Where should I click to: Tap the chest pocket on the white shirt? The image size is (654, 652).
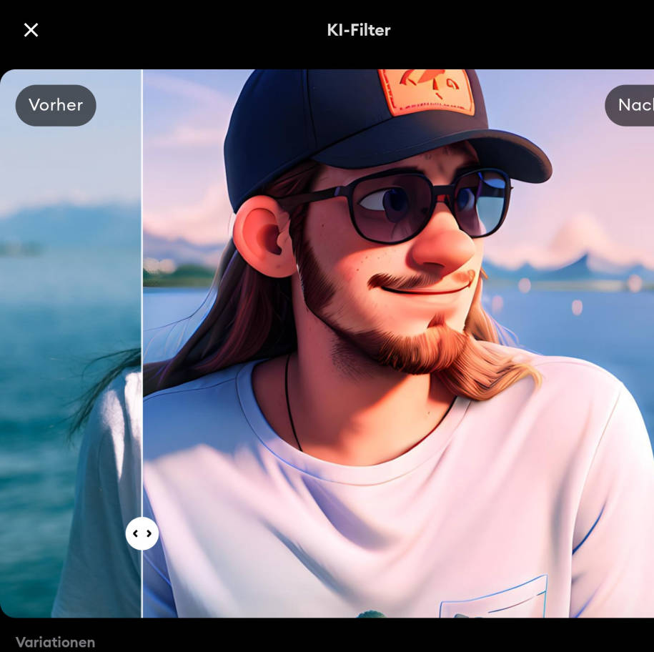494,596
